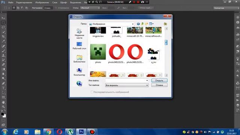Open the workspace switcher dropdown
Image resolution: width=240 pixels, height=135 pixels.
coord(226,8)
